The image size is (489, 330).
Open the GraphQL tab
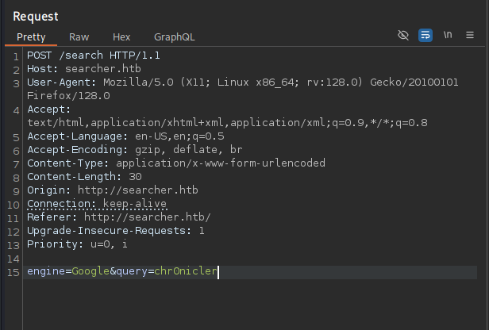[175, 37]
